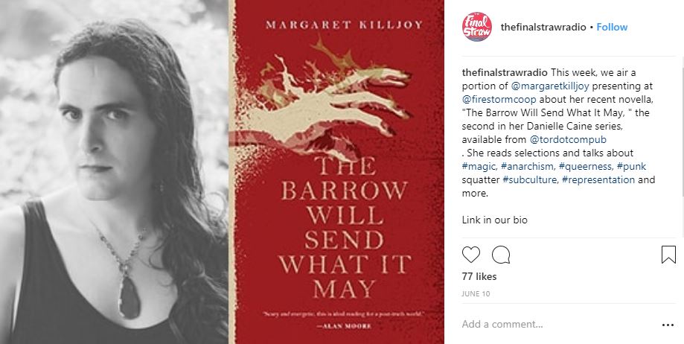Open @tordotcompub mention link

point(568,140)
